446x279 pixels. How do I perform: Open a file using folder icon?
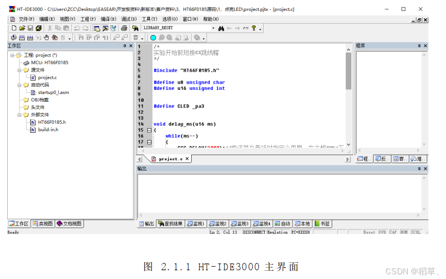pyautogui.click(x=22, y=28)
